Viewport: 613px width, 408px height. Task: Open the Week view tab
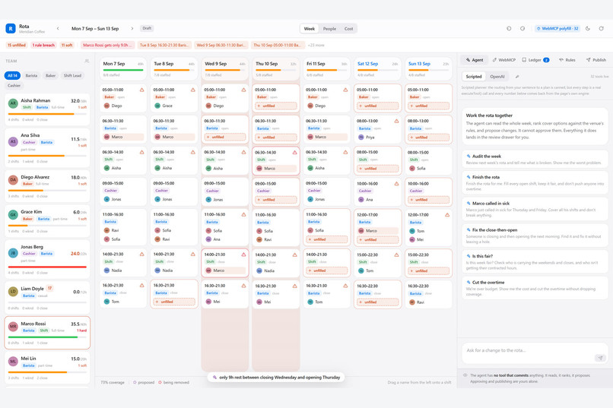tap(310, 29)
